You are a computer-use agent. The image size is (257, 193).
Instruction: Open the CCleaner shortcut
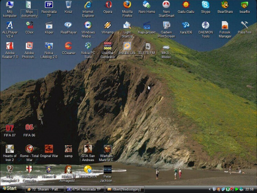point(68,48)
